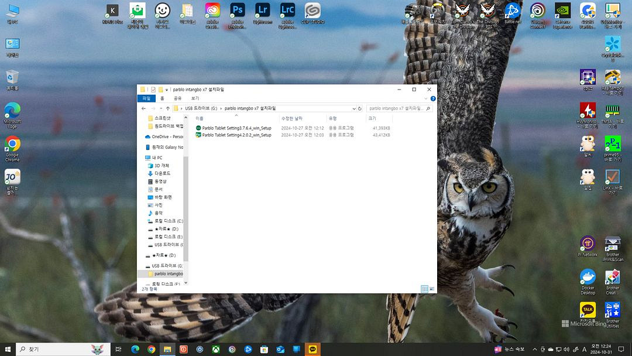Open the 파일 ribbon tab
Viewport: 632px width, 356px height.
coord(146,98)
